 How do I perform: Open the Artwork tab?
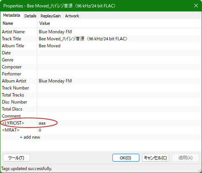click(x=72, y=16)
